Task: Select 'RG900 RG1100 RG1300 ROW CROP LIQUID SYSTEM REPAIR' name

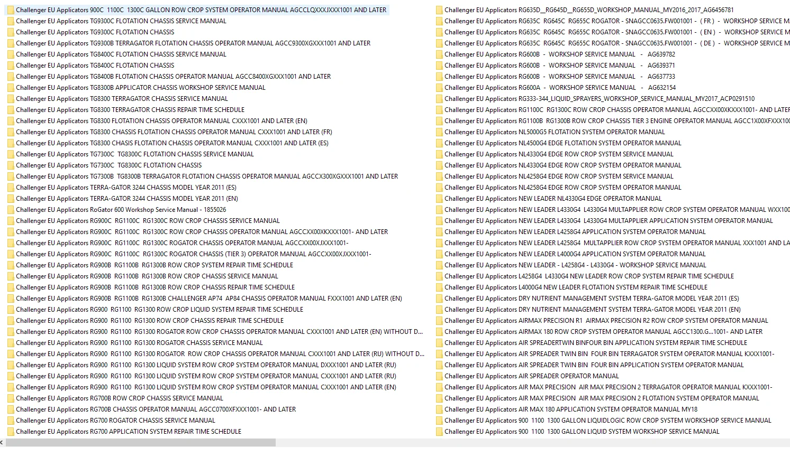Action: pyautogui.click(x=159, y=310)
